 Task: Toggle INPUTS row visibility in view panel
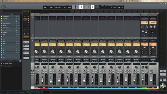click(x=29, y=12)
